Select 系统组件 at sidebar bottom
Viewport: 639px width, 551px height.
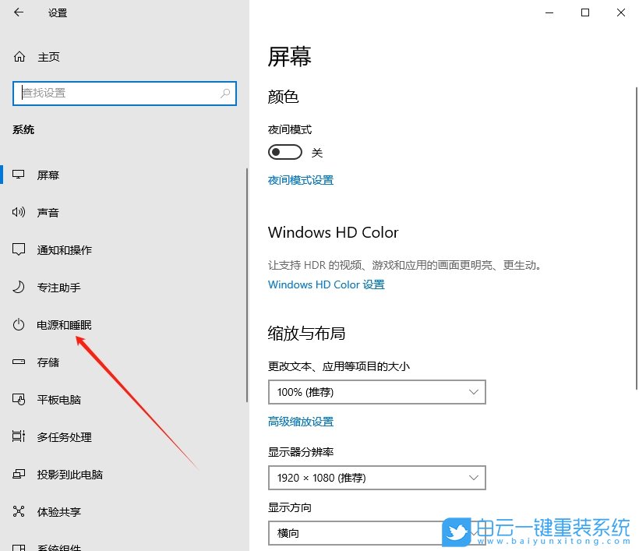(58, 546)
